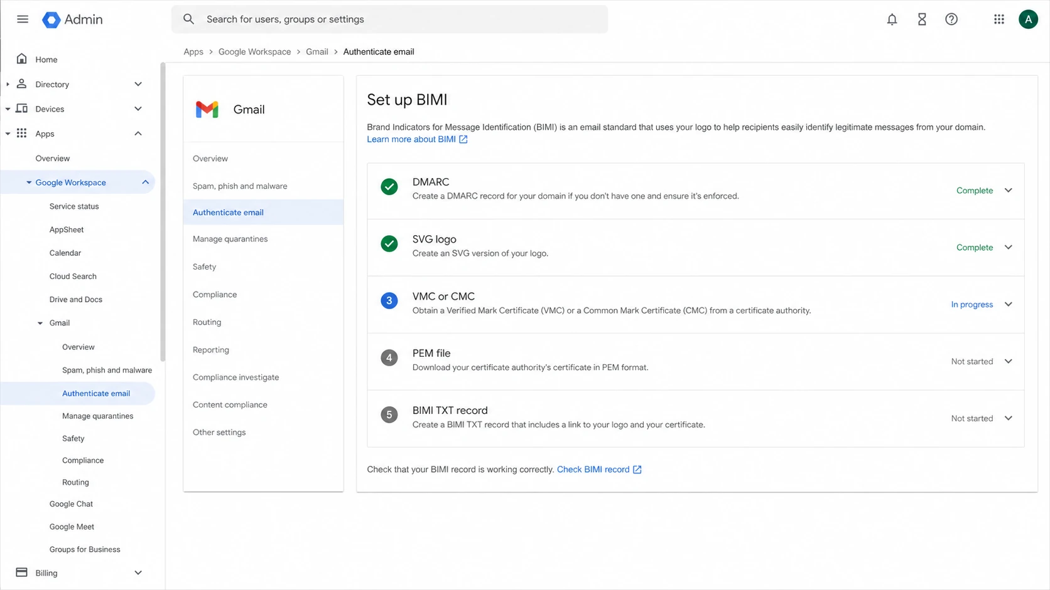Screen dimensions: 1050x590
Task: Select Compliance in Gmail panel
Action: coord(215,295)
